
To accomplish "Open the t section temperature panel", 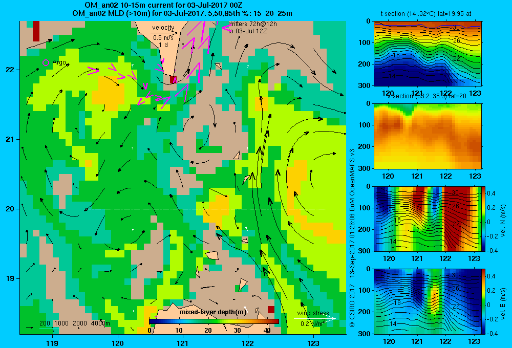I will (x=428, y=54).
